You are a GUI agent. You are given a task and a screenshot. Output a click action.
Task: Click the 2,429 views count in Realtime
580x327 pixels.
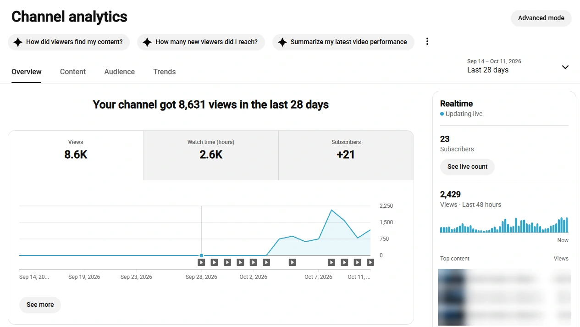(450, 194)
